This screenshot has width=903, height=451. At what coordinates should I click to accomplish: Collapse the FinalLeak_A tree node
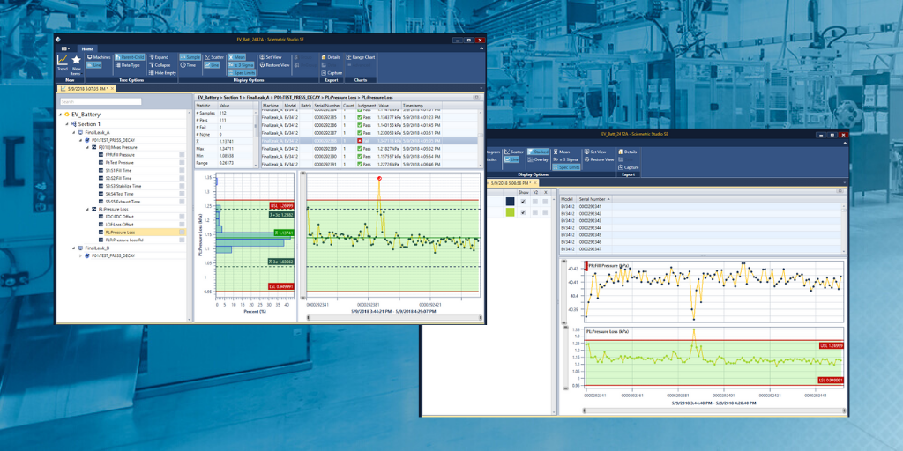[x=74, y=132]
